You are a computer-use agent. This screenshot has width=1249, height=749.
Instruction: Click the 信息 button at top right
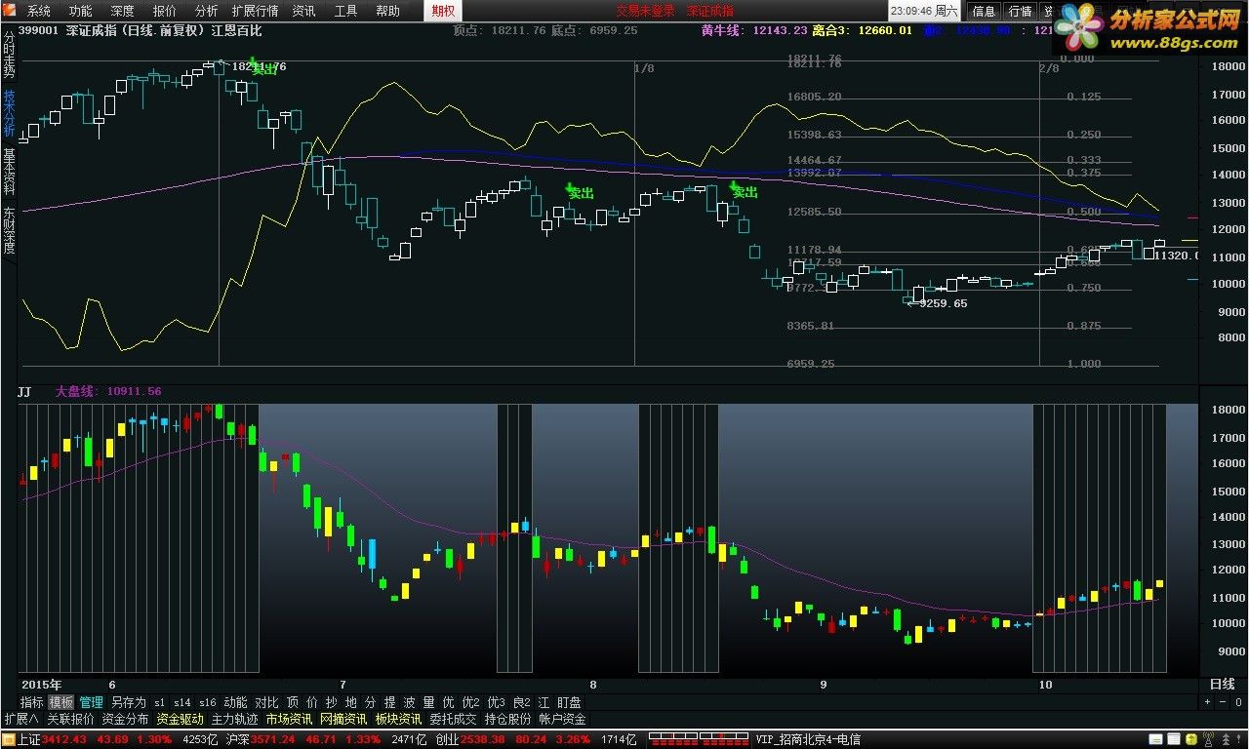(984, 11)
